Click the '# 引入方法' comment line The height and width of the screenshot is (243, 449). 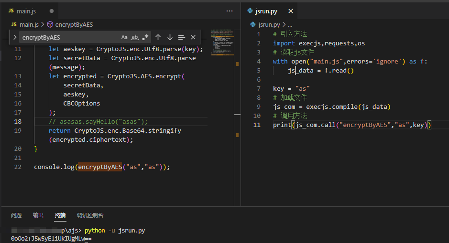(x=290, y=34)
